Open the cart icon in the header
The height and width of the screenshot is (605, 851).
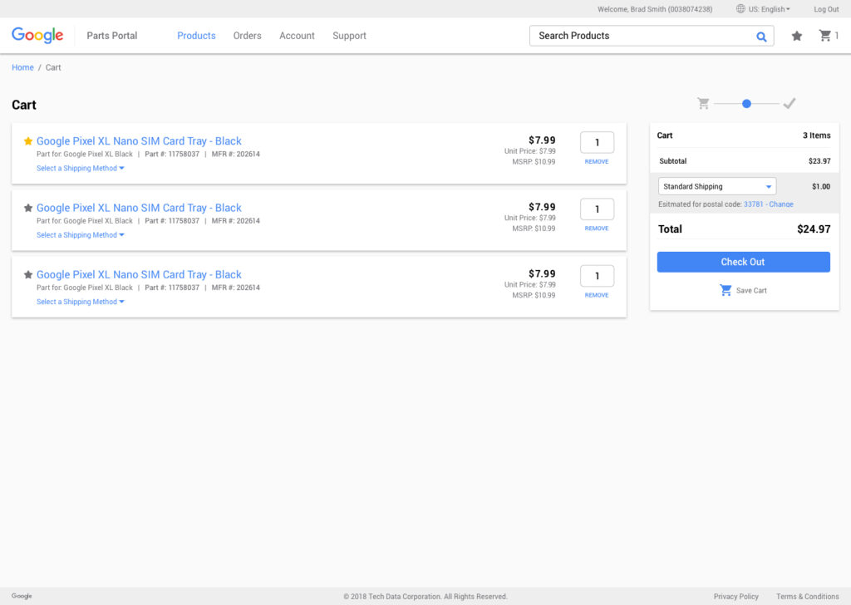click(825, 35)
